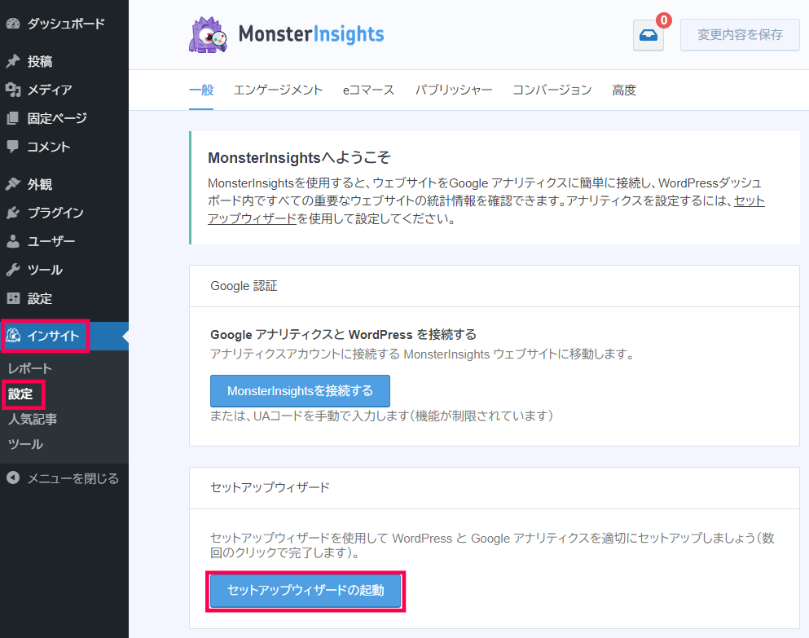Open the 設定 submenu under インサイト
This screenshot has width=809, height=638.
click(20, 394)
